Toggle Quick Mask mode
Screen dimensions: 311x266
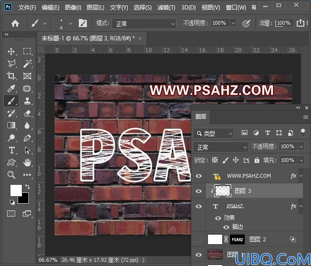click(x=11, y=213)
